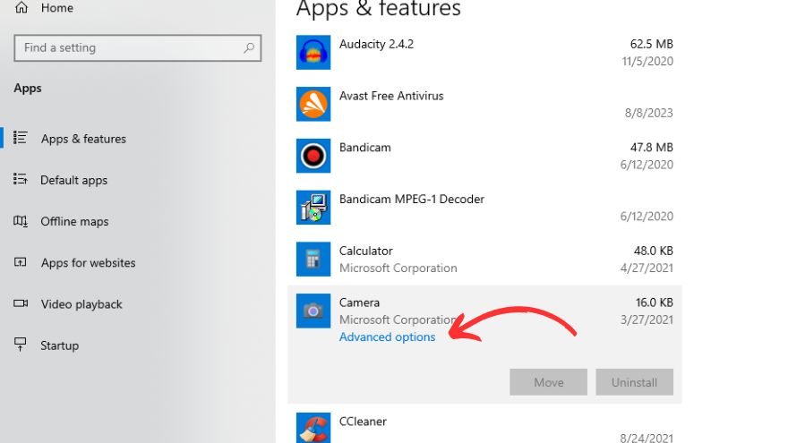Open Advanced options for Camera
Image resolution: width=788 pixels, height=443 pixels.
(387, 337)
